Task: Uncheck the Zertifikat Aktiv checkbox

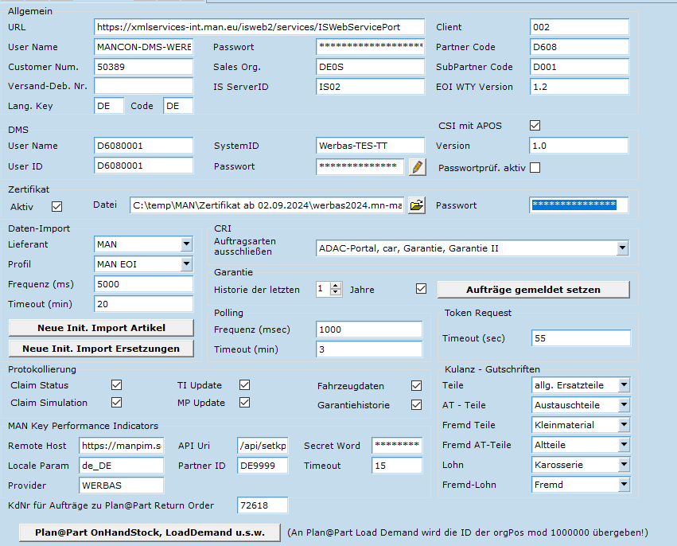Action: (x=56, y=207)
